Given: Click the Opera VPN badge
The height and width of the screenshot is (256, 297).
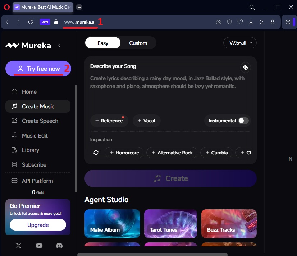Looking at the screenshot, I should pos(45,22).
